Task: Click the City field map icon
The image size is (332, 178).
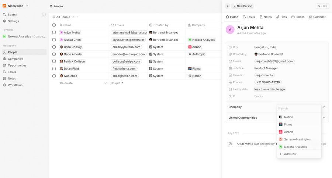Action: click(x=230, y=47)
